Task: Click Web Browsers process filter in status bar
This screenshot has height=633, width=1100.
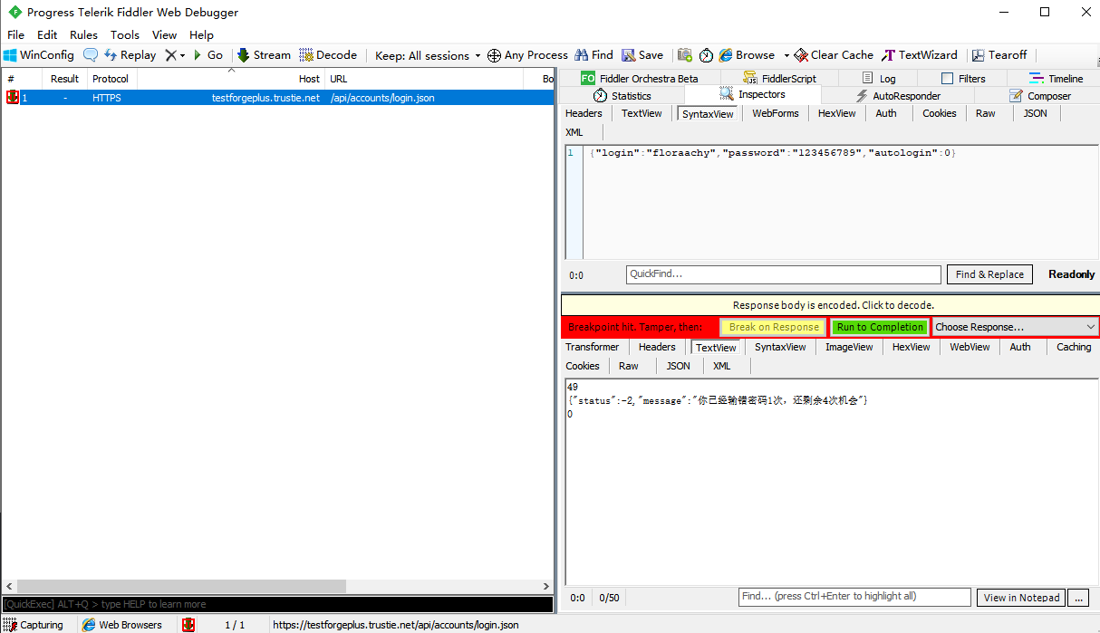Action: coord(122,625)
